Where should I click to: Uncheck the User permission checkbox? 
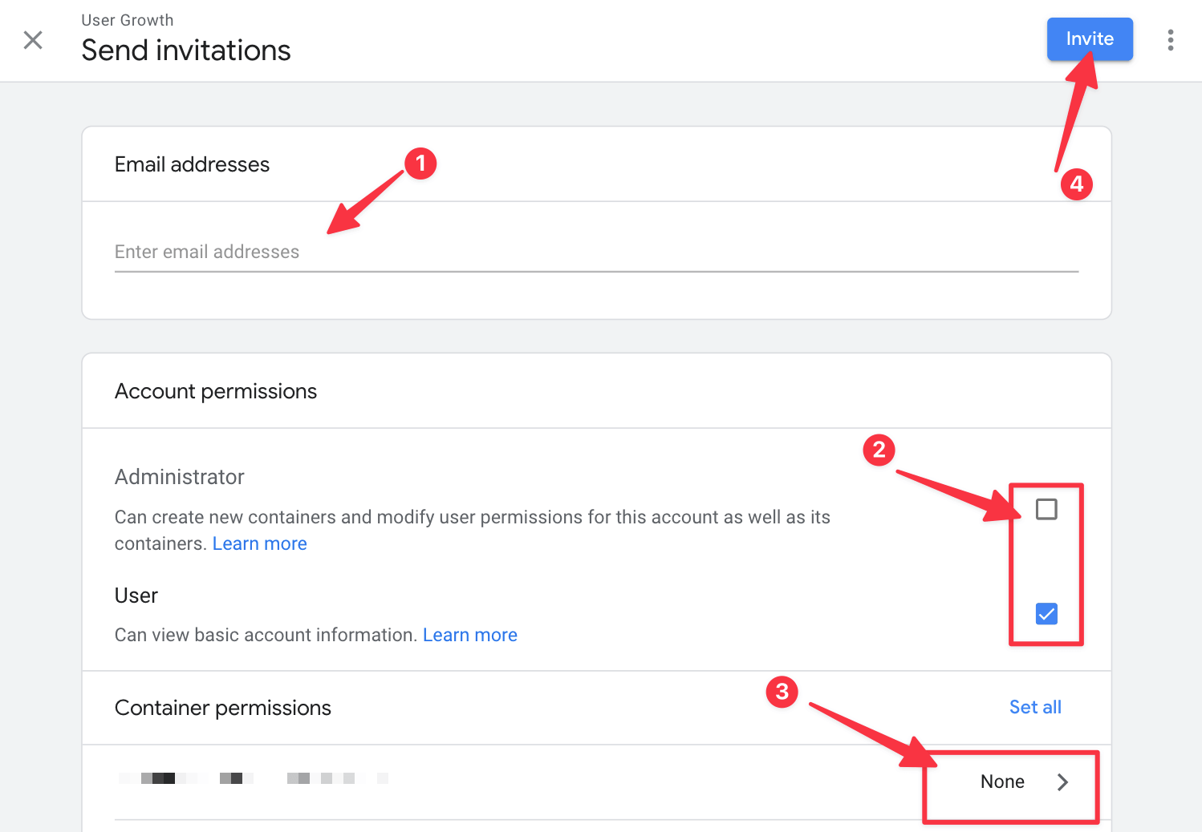[x=1046, y=613]
